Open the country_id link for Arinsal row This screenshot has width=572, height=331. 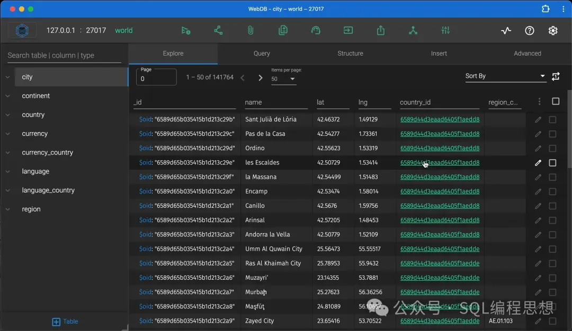[440, 220]
